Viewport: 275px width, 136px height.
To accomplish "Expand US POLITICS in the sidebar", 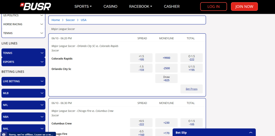I will pos(23,15).
